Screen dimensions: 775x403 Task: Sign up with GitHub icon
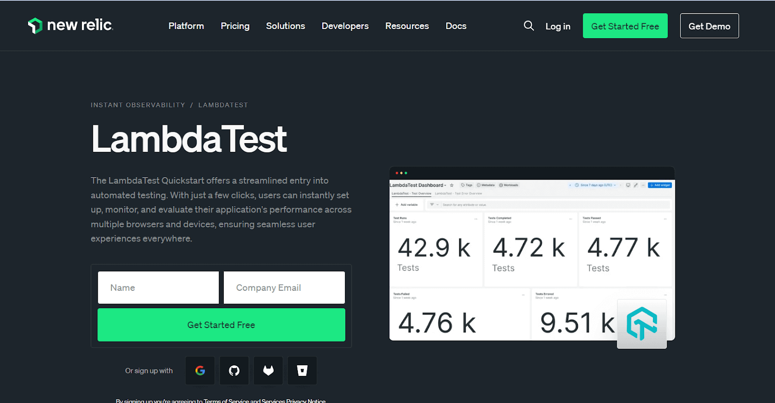click(234, 371)
